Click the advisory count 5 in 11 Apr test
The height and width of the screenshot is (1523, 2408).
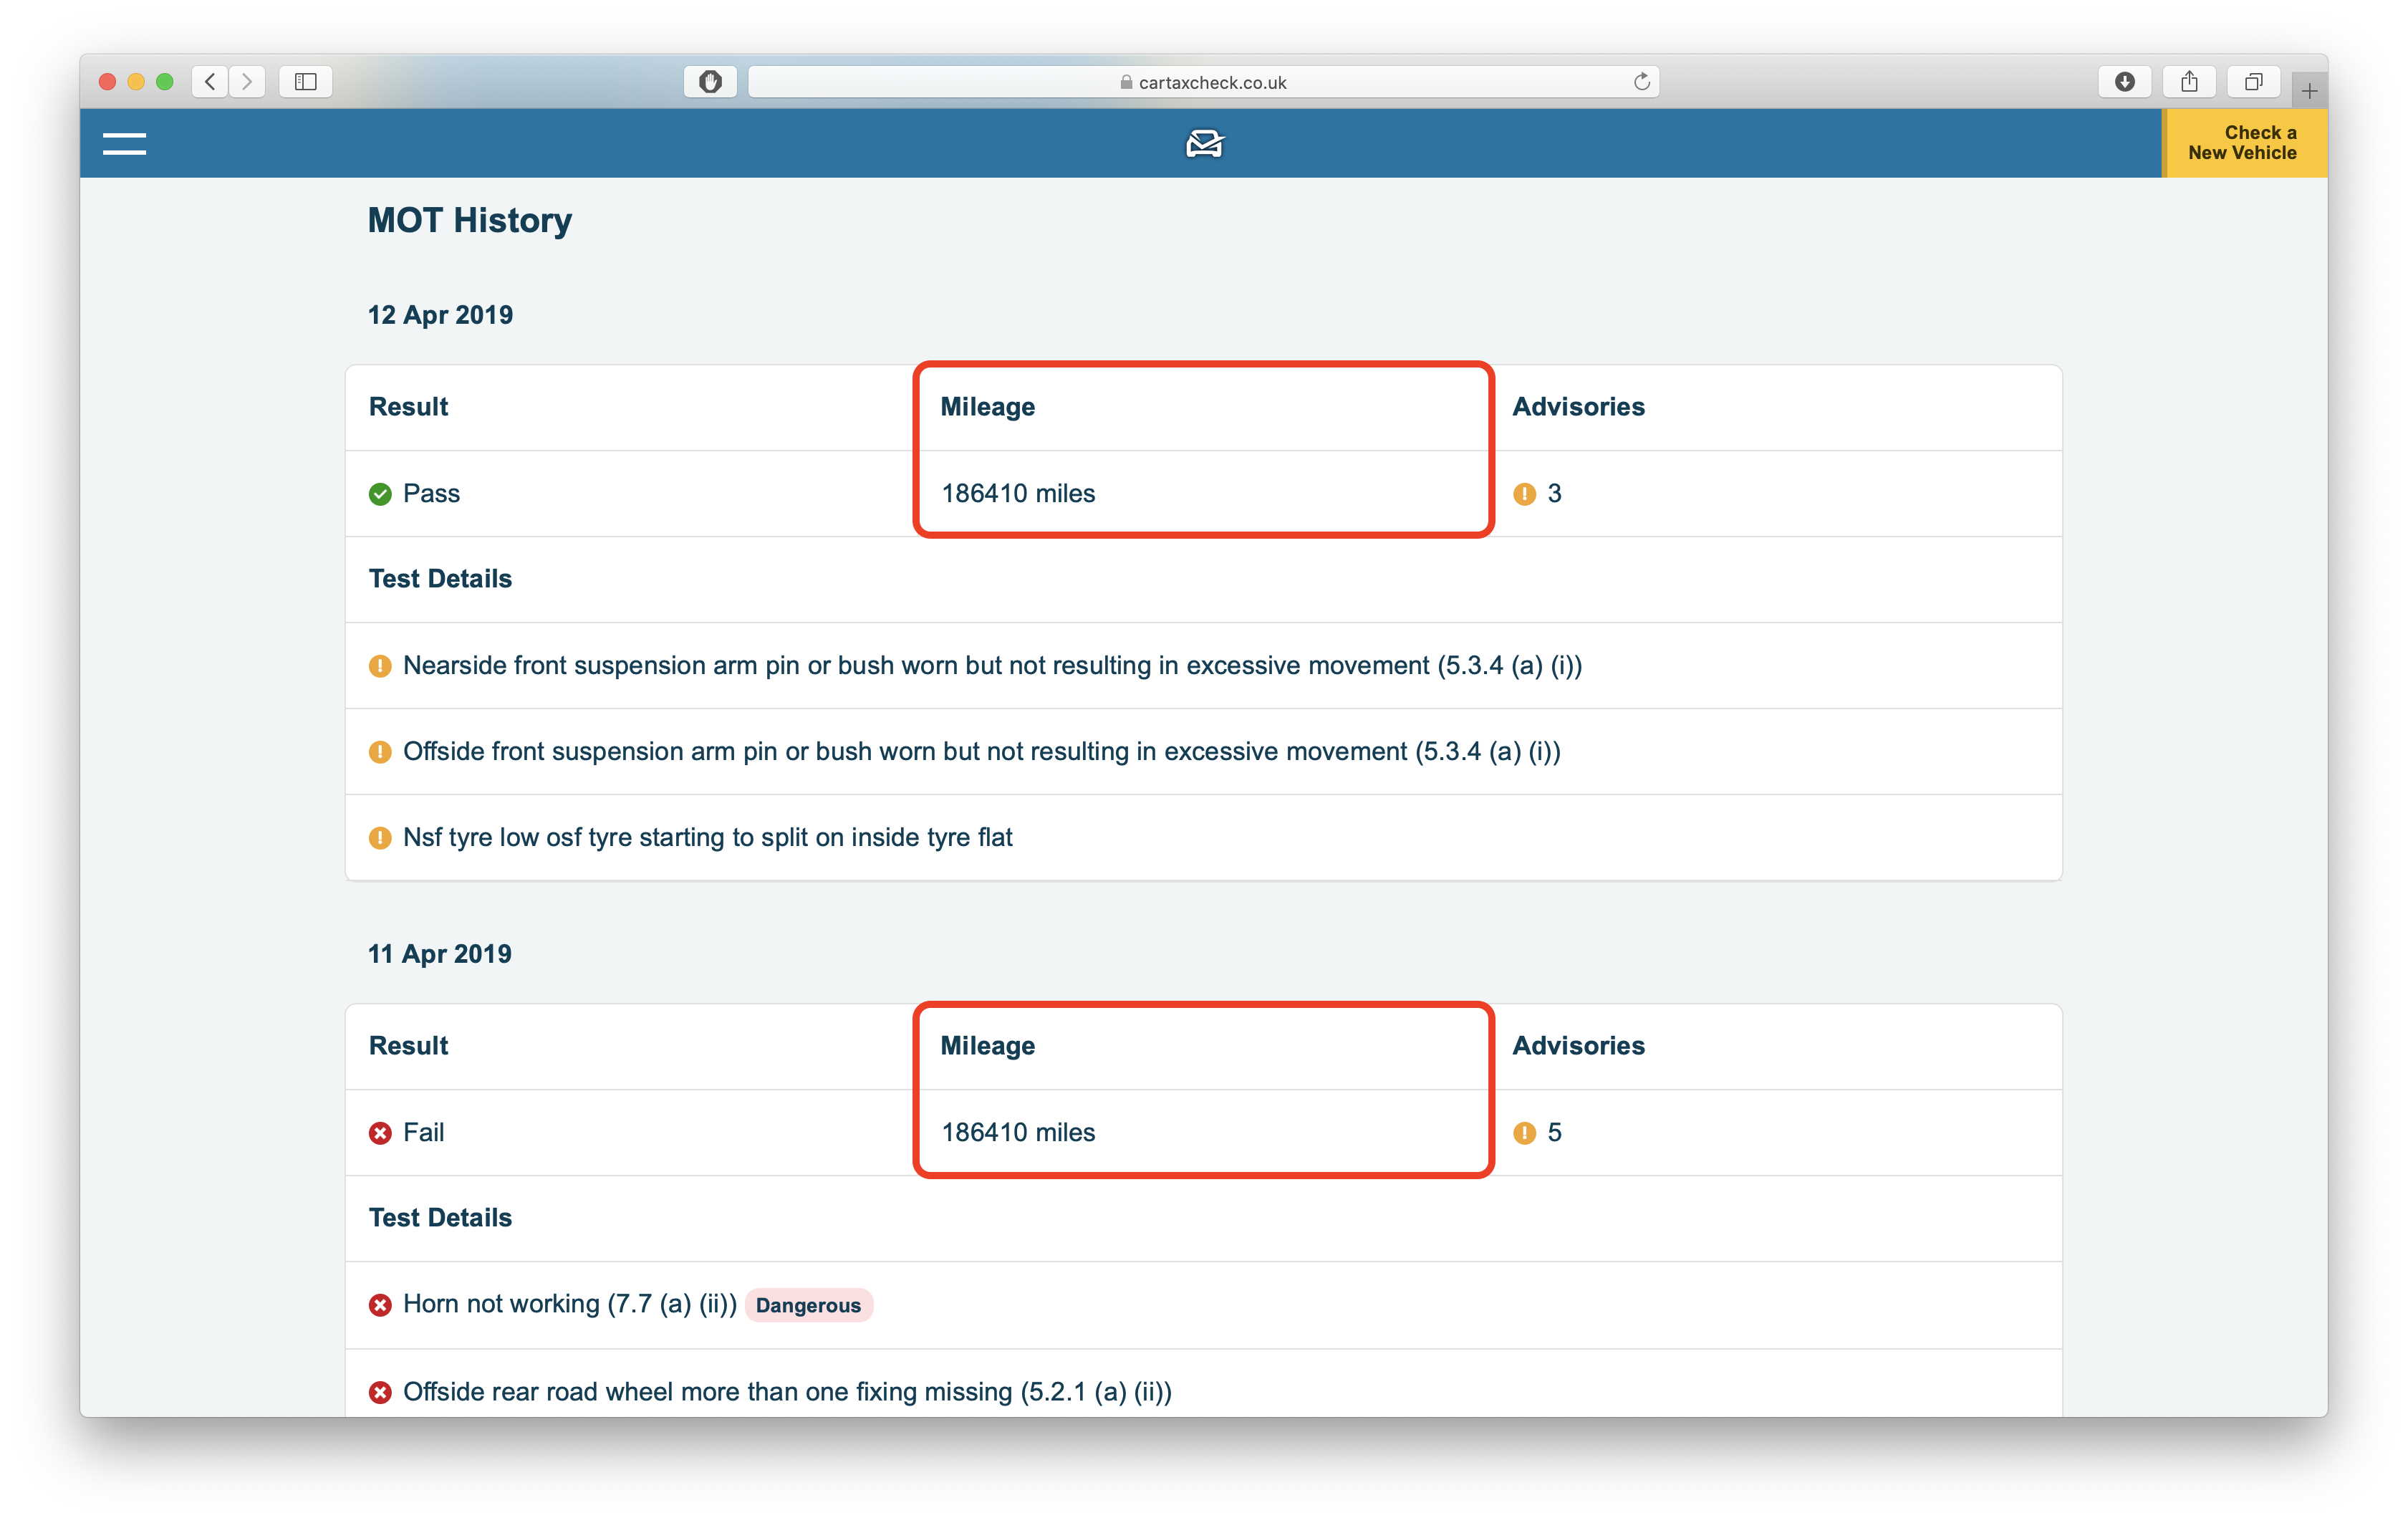1554,1132
